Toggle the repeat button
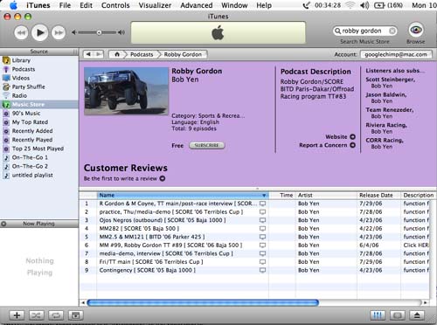 coord(56,315)
